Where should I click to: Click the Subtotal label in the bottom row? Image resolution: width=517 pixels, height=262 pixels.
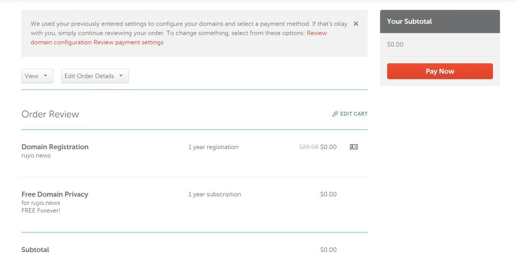[x=35, y=250]
